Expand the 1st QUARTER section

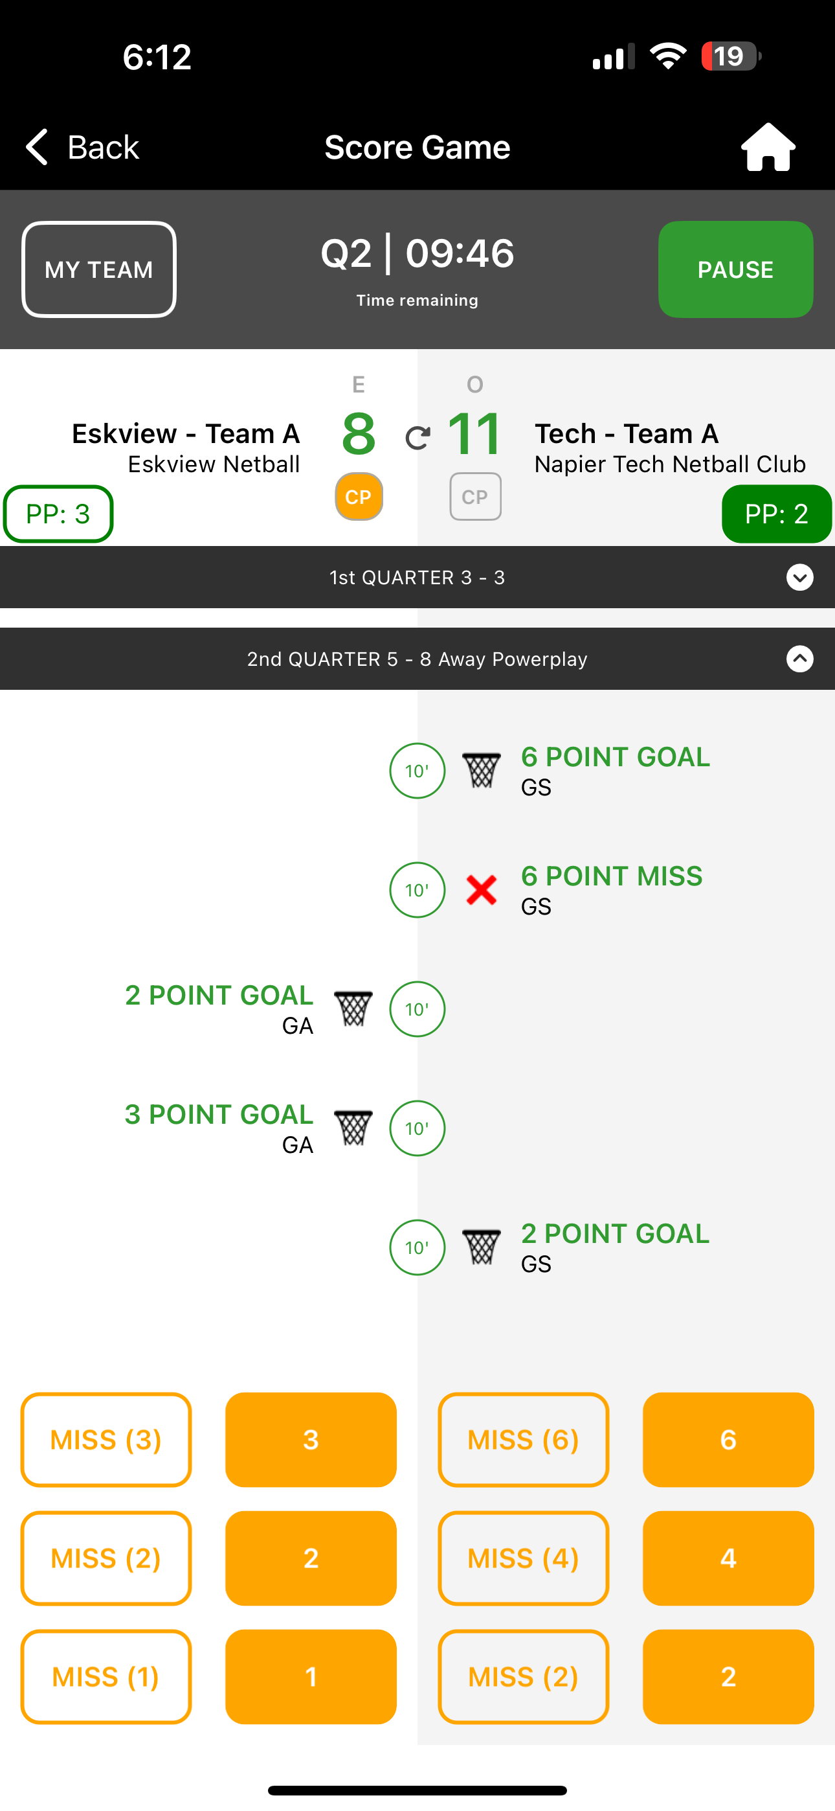[799, 577]
